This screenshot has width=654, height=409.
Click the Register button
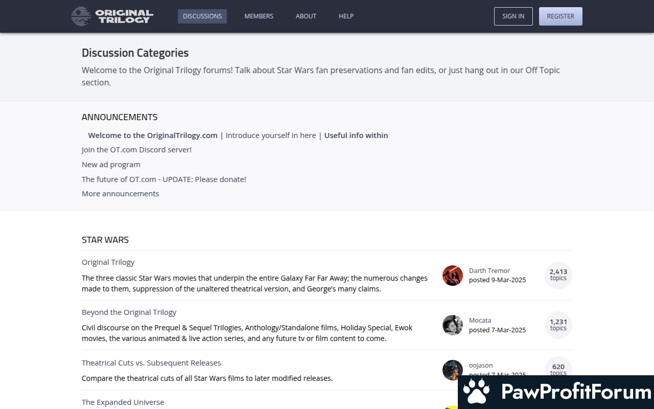point(560,16)
